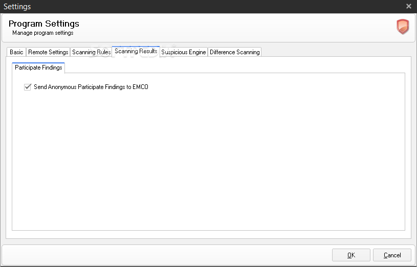
Task: Click empty area inside Participate Findings panel
Action: (205, 164)
